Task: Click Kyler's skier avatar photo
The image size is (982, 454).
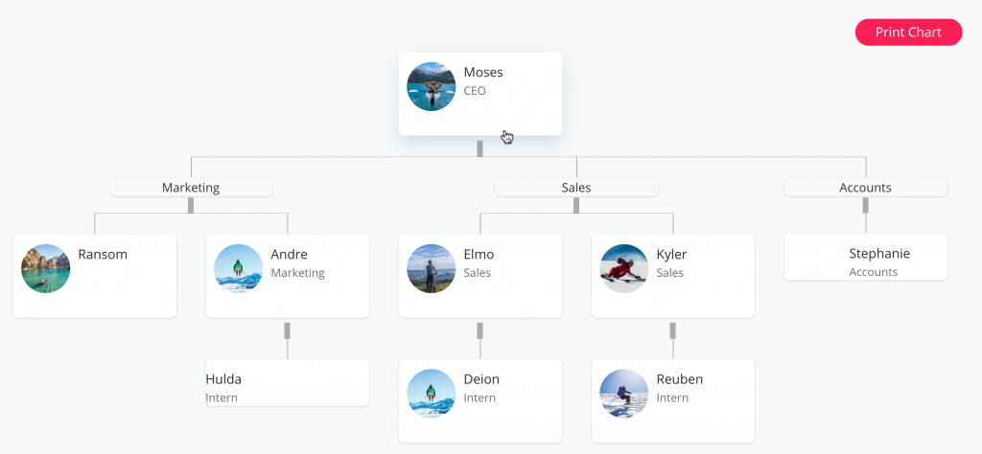Action: click(x=624, y=268)
